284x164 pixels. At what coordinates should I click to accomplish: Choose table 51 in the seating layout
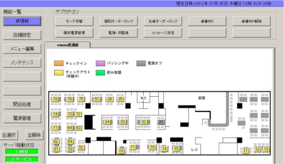click(x=97, y=99)
